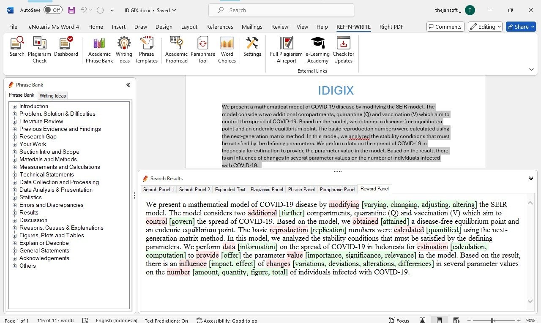Open the Plagiarism Panel tab
541x323 pixels.
[x=267, y=190]
